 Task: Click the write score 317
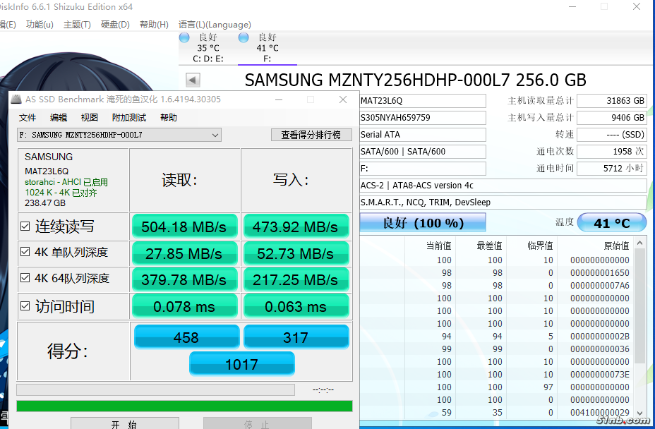[x=296, y=337]
